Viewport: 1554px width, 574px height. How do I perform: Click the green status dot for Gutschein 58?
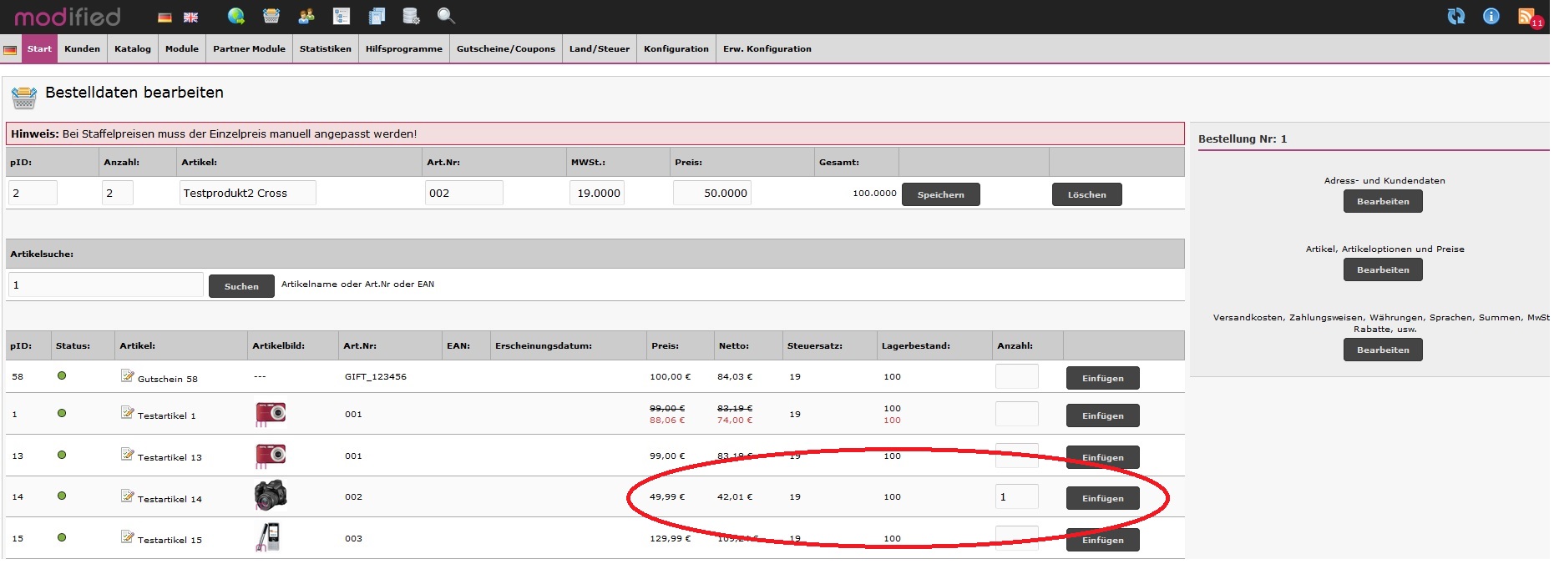click(62, 376)
